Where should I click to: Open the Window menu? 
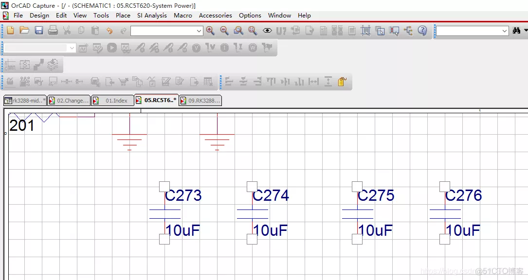(279, 16)
